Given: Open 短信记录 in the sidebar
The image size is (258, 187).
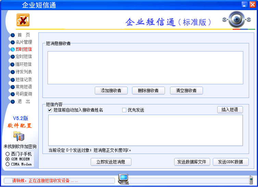Looking at the screenshot, I should (x=24, y=80).
